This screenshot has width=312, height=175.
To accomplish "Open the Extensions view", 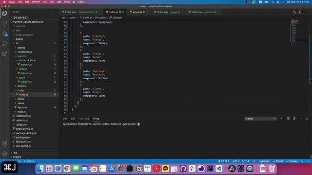I will (x=4, y=54).
